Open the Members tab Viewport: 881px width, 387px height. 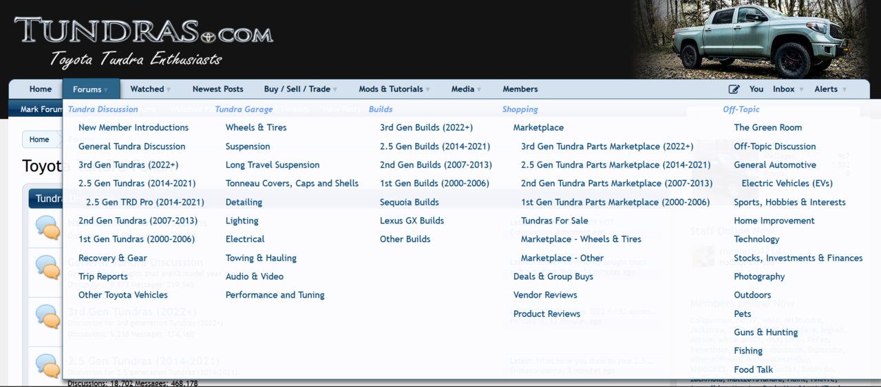[520, 89]
